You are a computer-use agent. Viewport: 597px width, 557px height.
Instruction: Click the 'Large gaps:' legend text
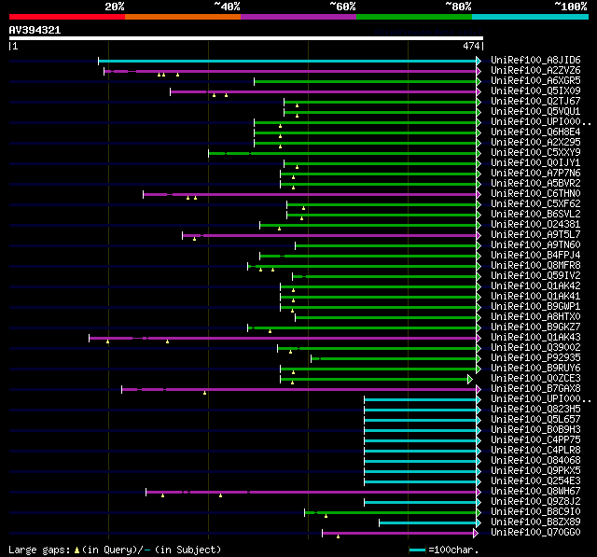(x=39, y=550)
